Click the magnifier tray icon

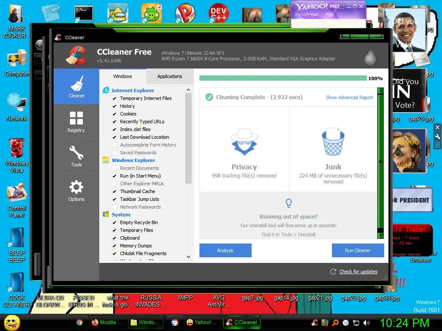click(x=335, y=323)
